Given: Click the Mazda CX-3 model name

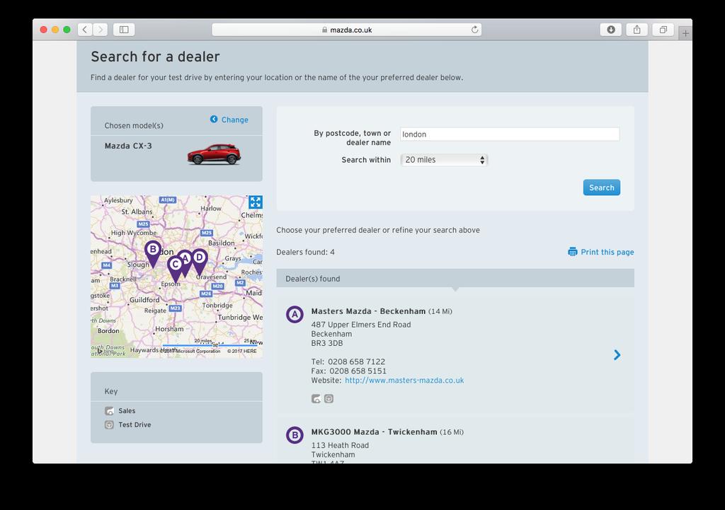Looking at the screenshot, I should (128, 146).
